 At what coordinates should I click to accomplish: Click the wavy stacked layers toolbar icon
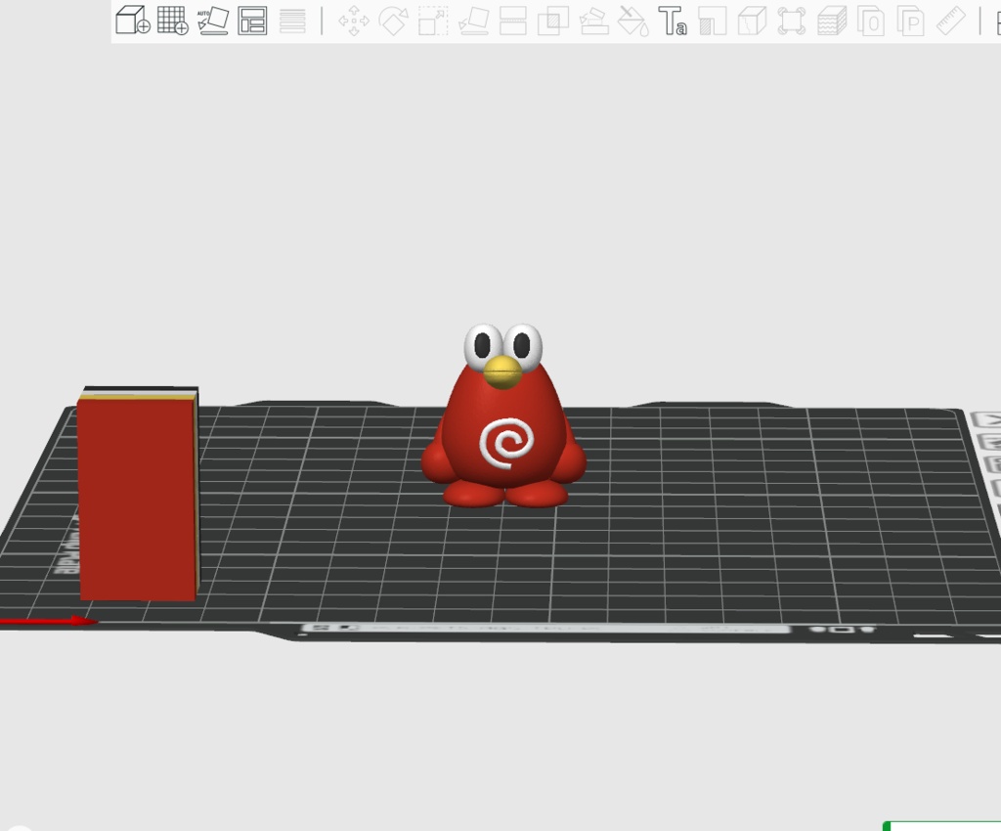coord(832,22)
